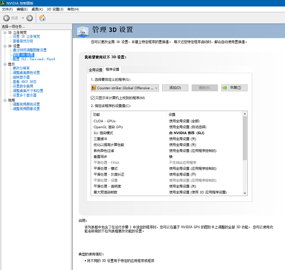Click the back arrow navigation icon
The image size is (285, 270).
click(6, 18)
